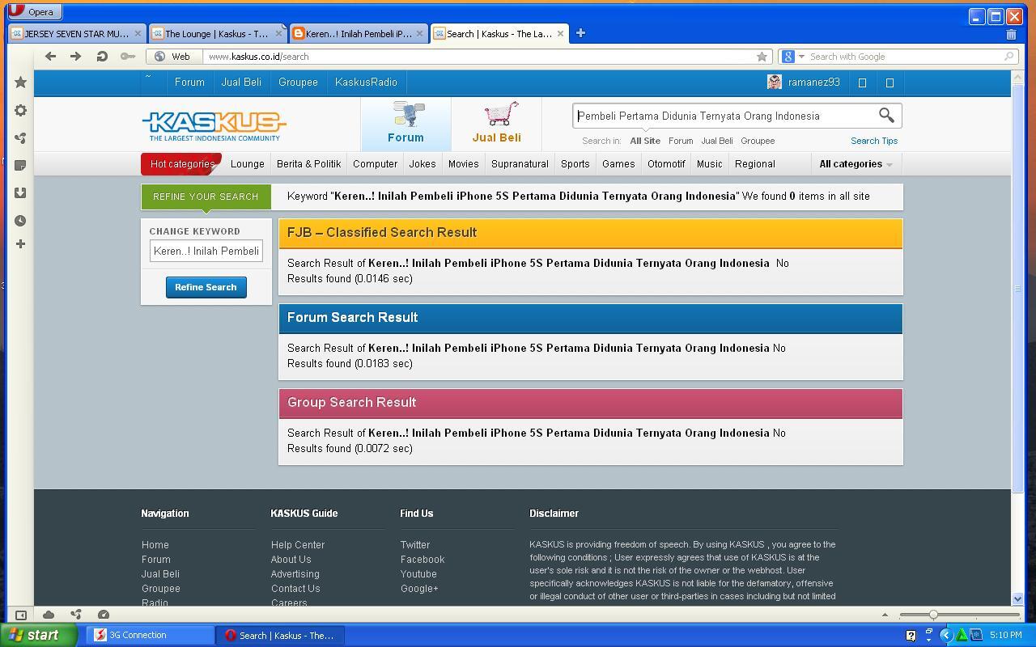
Task: Open Bookmarks panel star in sidebar
Action: click(21, 82)
